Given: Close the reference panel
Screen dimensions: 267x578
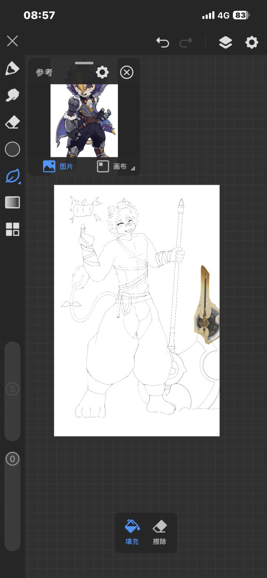Looking at the screenshot, I should [127, 72].
